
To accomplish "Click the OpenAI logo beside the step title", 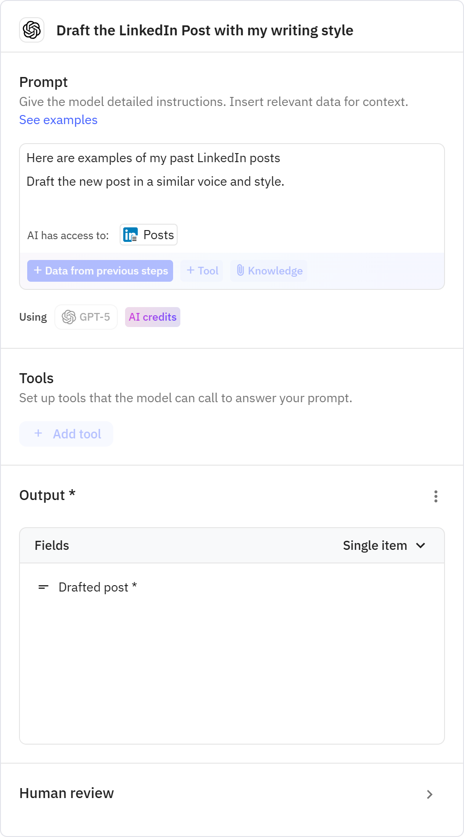I will (31, 31).
